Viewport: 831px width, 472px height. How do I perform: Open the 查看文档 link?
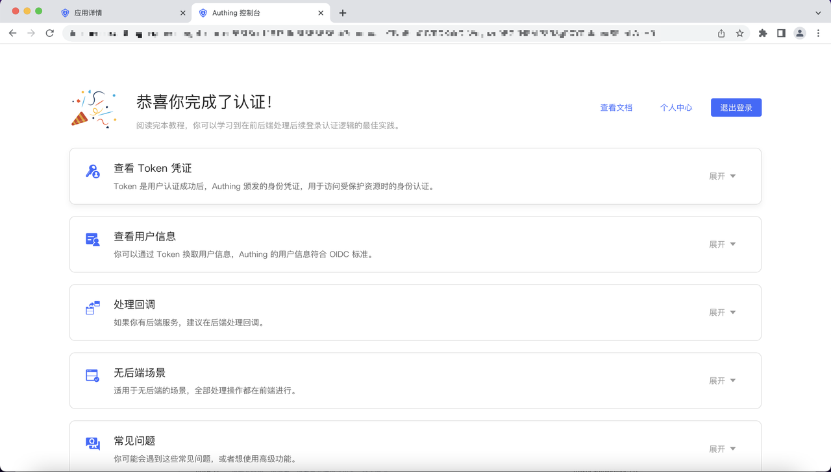click(x=616, y=107)
